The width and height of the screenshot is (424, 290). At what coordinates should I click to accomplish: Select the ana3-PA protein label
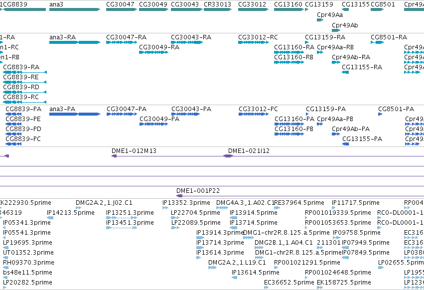[x=62, y=109]
